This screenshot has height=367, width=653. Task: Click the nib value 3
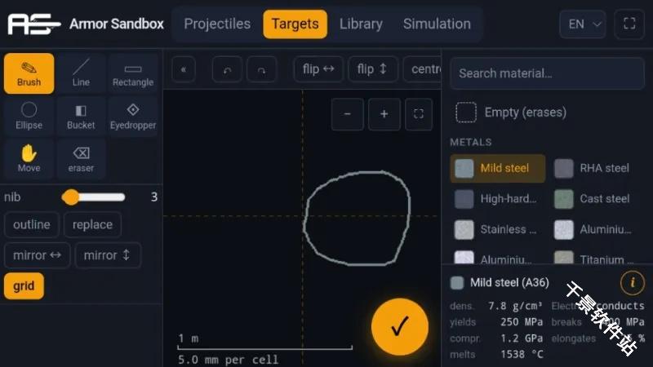click(x=154, y=197)
